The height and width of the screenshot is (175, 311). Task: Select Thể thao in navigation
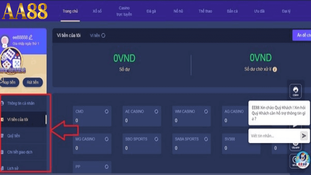point(205,11)
